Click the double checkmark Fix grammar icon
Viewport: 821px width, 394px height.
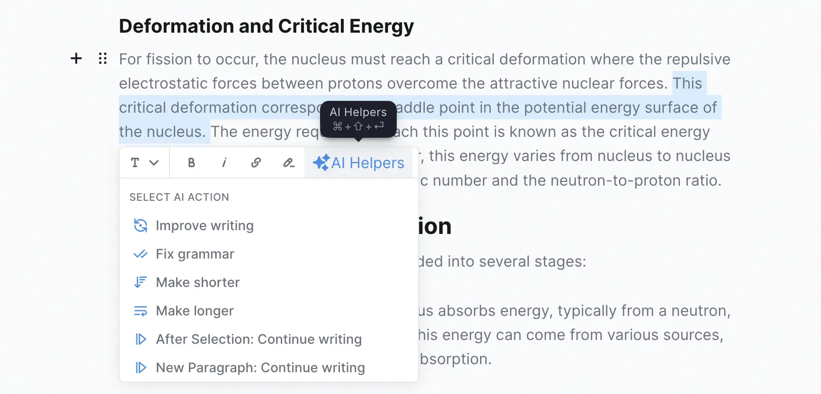click(x=140, y=254)
